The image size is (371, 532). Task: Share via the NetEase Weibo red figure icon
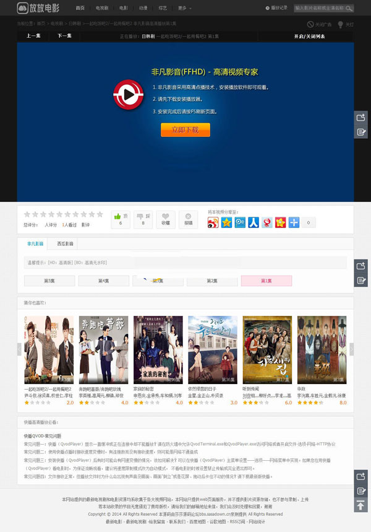click(x=267, y=222)
